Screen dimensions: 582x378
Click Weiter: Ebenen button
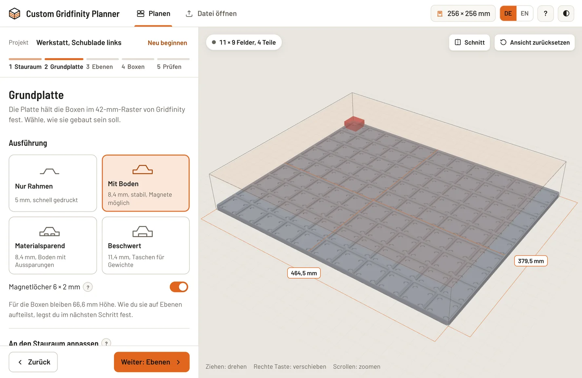[x=152, y=362]
